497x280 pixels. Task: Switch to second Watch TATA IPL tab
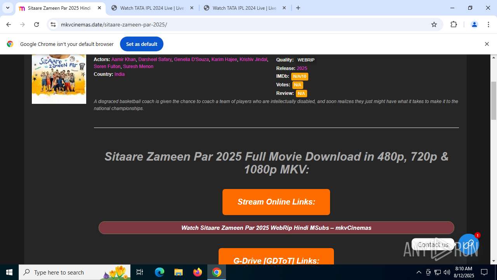[245, 8]
